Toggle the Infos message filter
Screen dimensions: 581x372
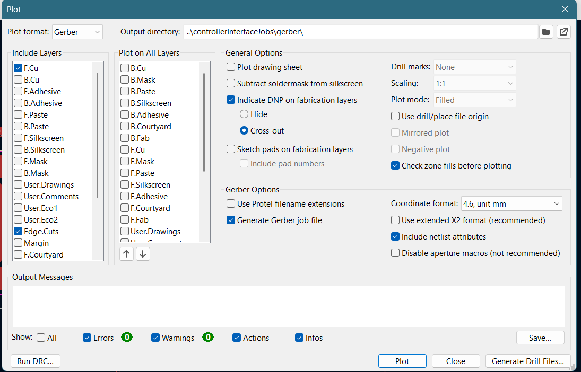tap(299, 338)
